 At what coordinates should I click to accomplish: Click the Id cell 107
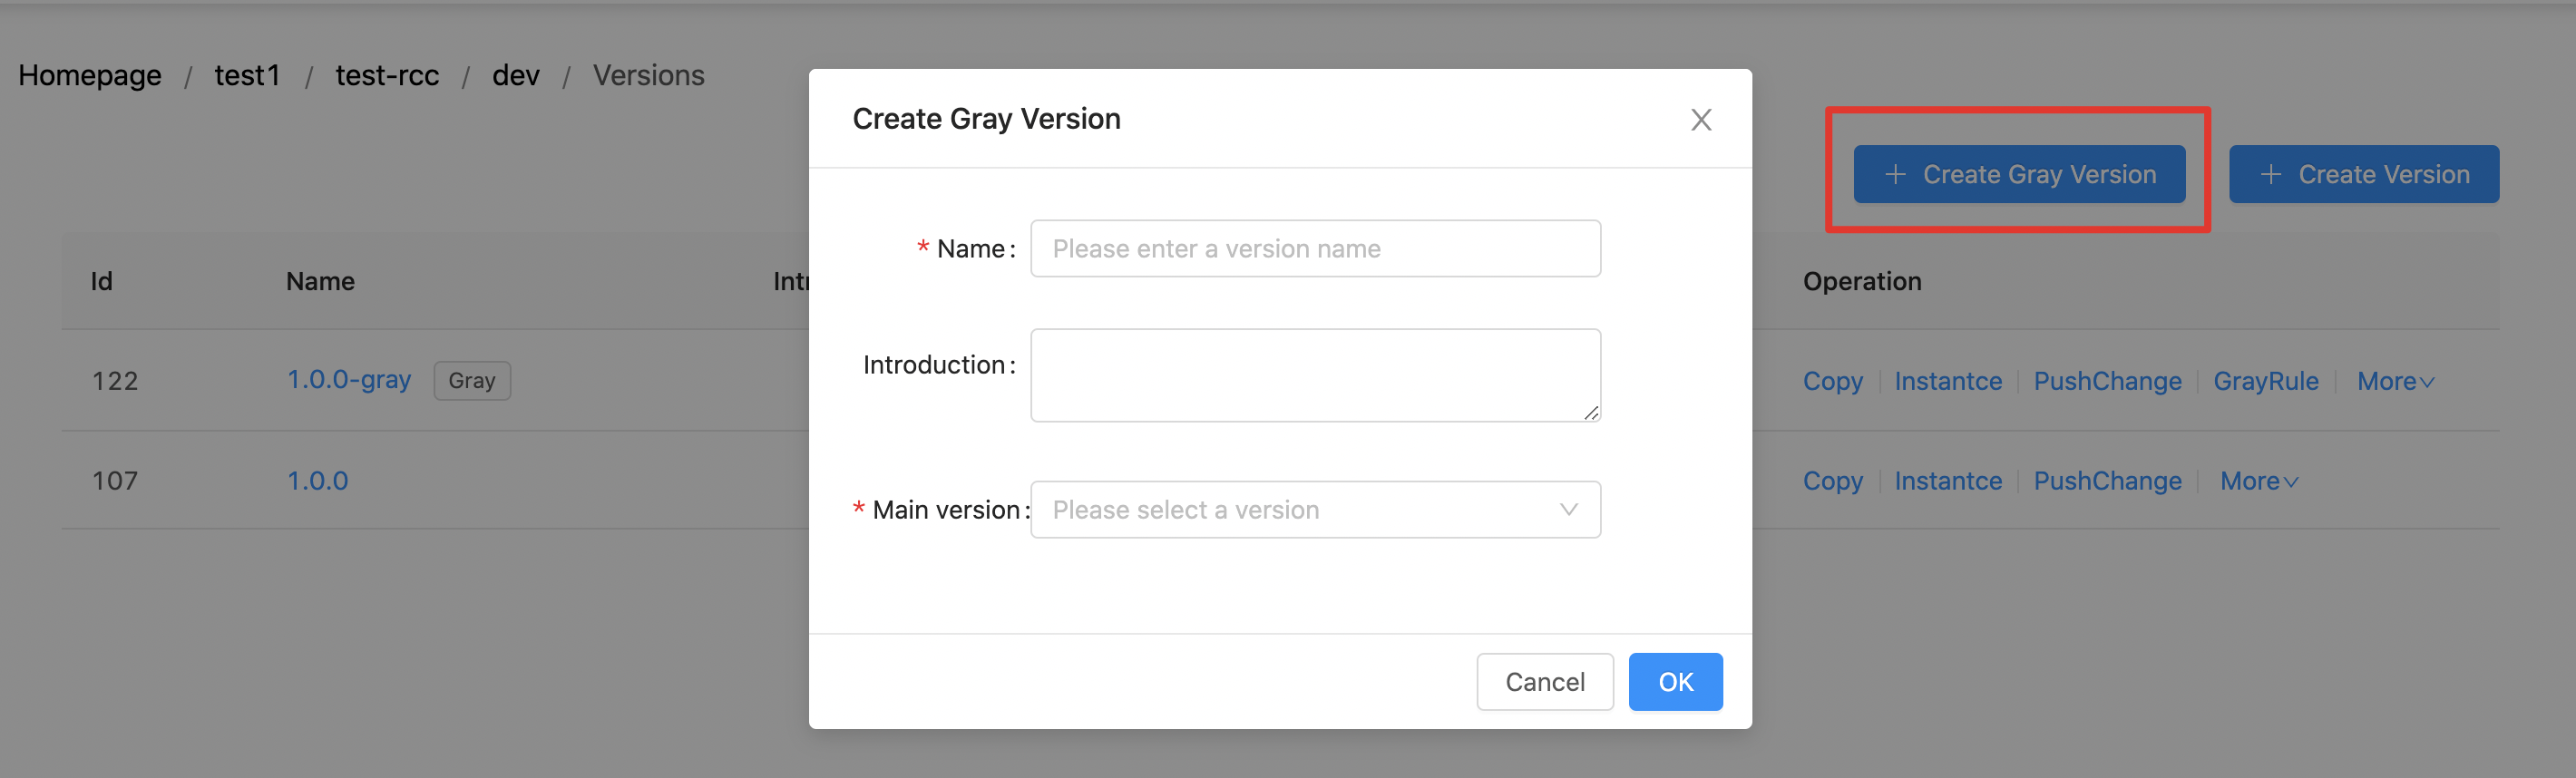pyautogui.click(x=115, y=481)
